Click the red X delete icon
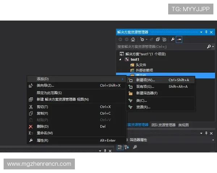This screenshot has width=217, height=173. [x=31, y=127]
